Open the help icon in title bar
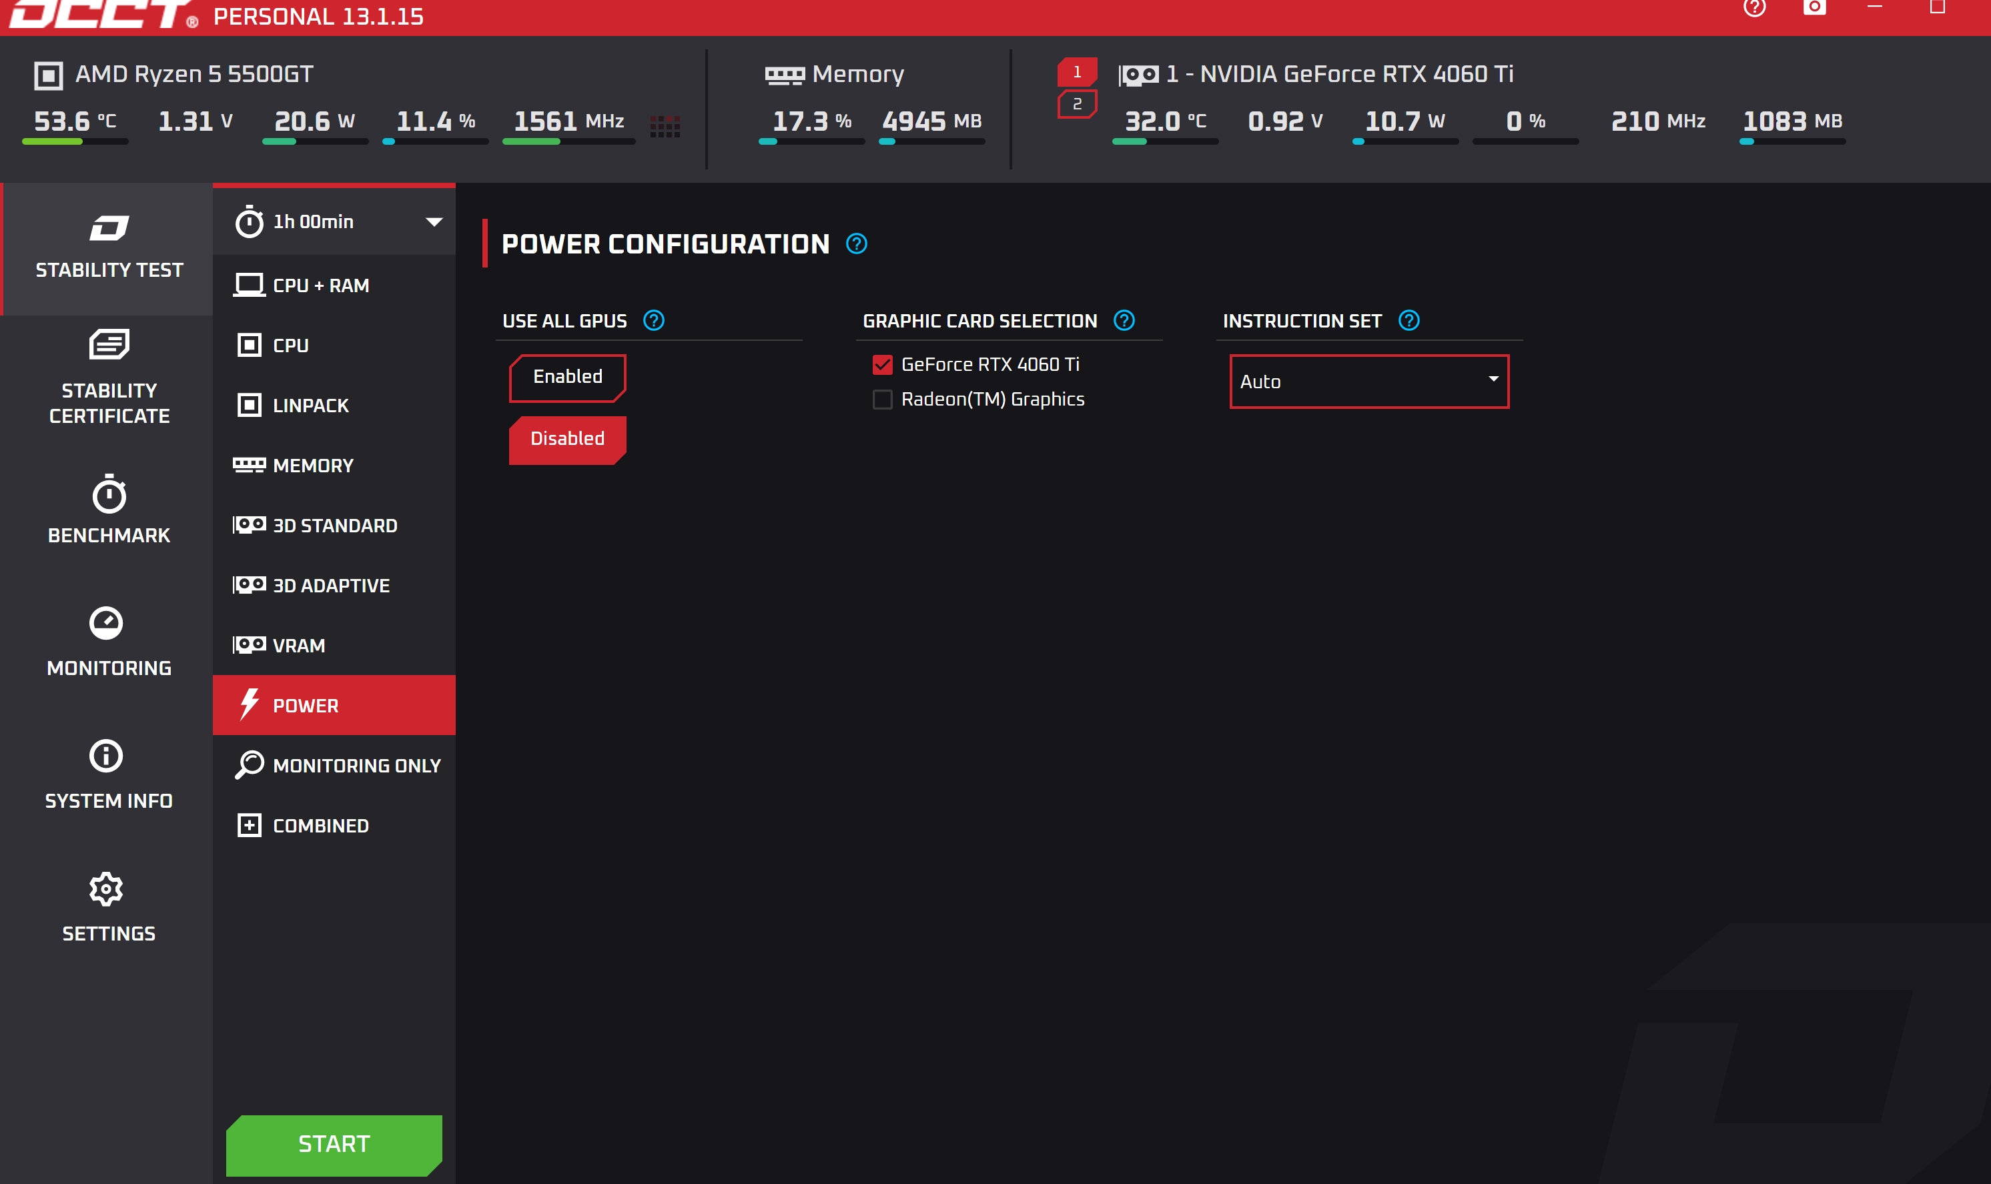Viewport: 1991px width, 1184px height. 1754,8
